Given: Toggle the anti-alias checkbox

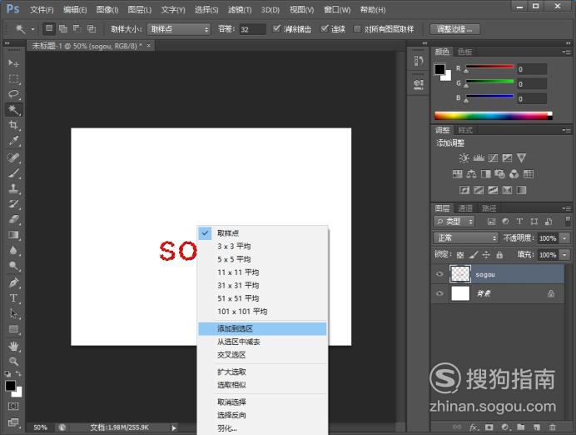Looking at the screenshot, I should pyautogui.click(x=276, y=28).
